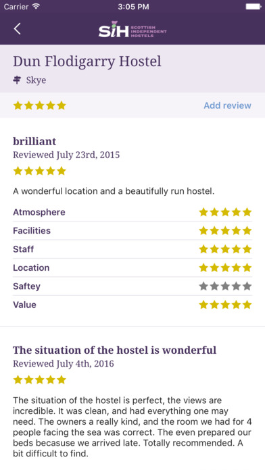Tap the stars under brilliant review date

pos(40,171)
